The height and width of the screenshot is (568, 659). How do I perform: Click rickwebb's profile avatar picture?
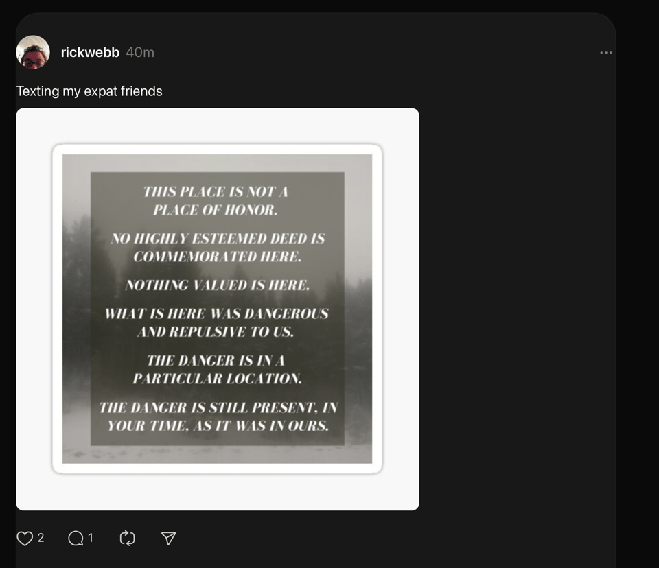point(33,53)
